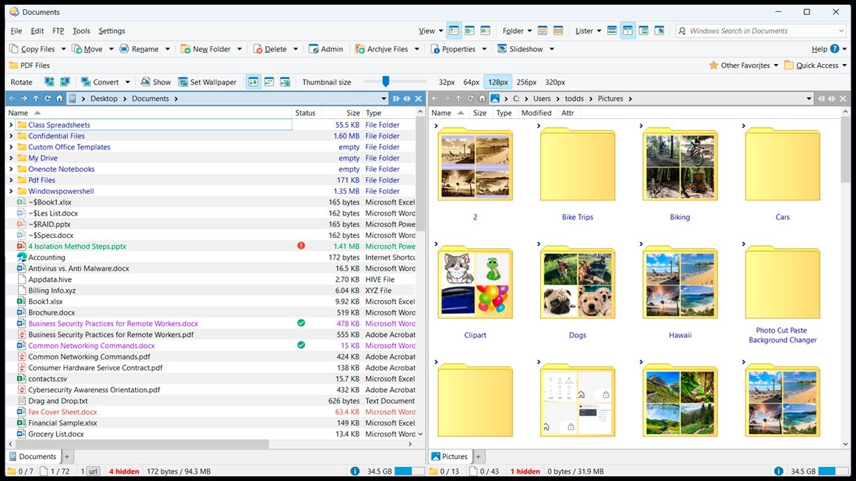
Task: Toggle the highlighted dual-pane Lister layout icon
Action: [x=627, y=31]
